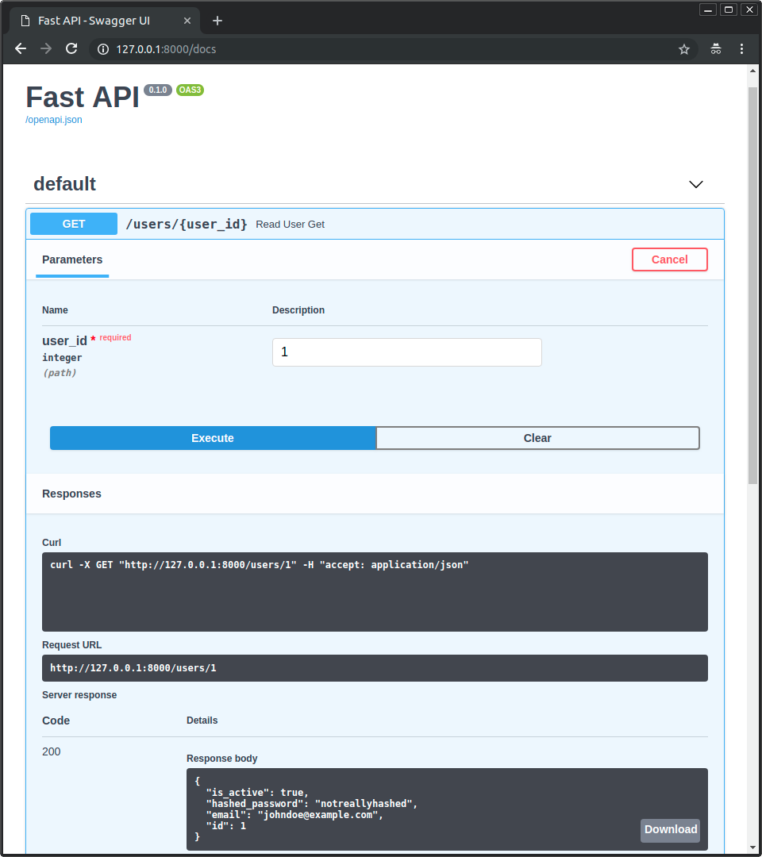Open the incognito profile icon
Screen dimensions: 762x857
tap(716, 49)
